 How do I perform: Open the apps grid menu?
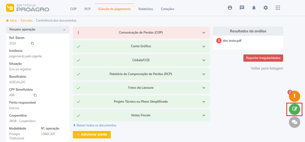coord(278,8)
